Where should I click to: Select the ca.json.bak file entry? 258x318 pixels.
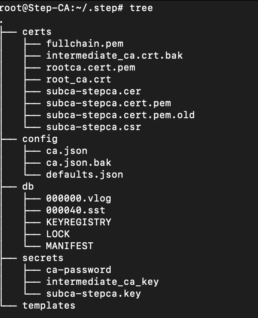[x=79, y=162]
